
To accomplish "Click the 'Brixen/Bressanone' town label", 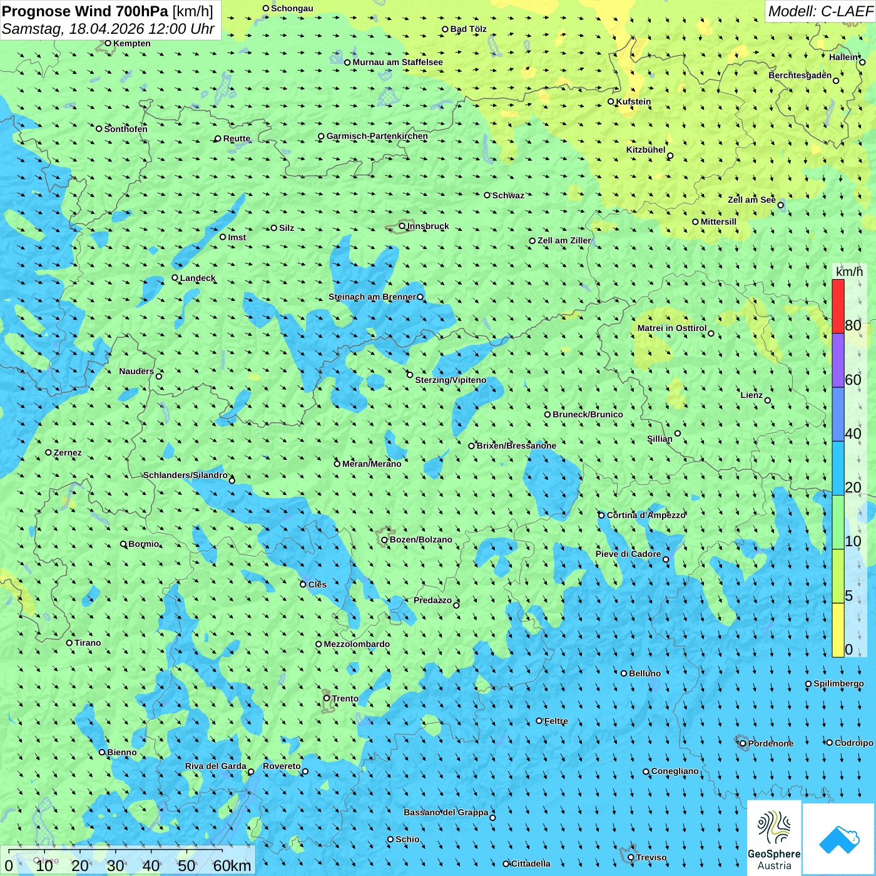I will (x=516, y=446).
